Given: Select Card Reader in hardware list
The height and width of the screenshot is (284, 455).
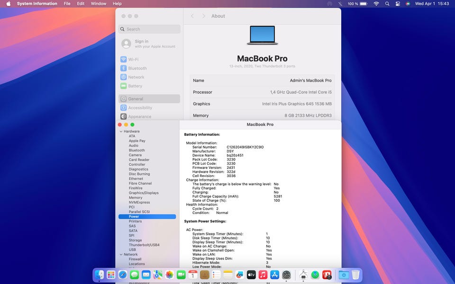Looking at the screenshot, I should pyautogui.click(x=139, y=160).
